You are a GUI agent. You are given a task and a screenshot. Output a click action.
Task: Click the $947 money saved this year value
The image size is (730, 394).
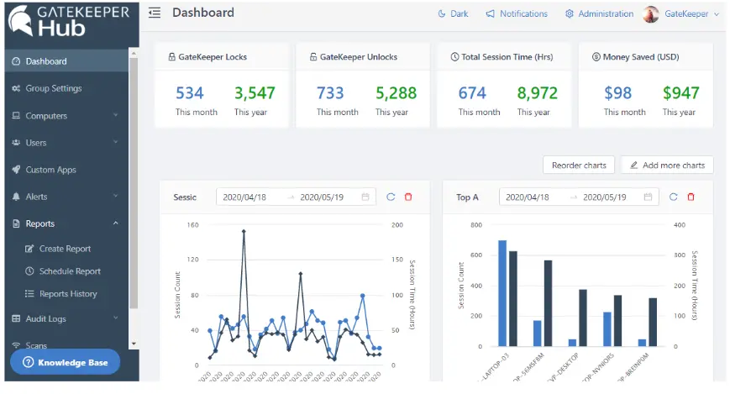tap(681, 93)
